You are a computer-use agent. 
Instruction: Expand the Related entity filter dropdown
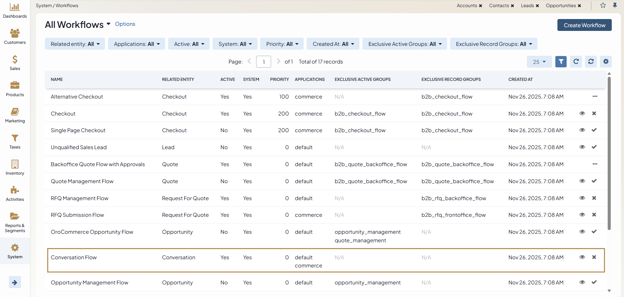[75, 44]
